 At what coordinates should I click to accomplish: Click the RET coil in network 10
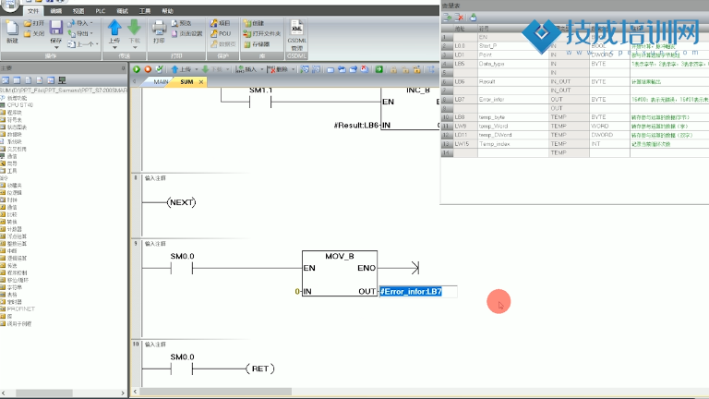coord(260,369)
